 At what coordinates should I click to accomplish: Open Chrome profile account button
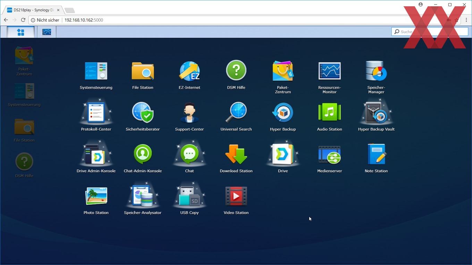pyautogui.click(x=421, y=5)
